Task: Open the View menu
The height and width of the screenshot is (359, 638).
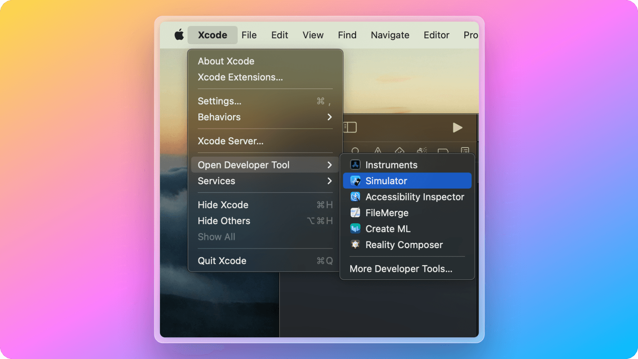Action: click(x=313, y=35)
